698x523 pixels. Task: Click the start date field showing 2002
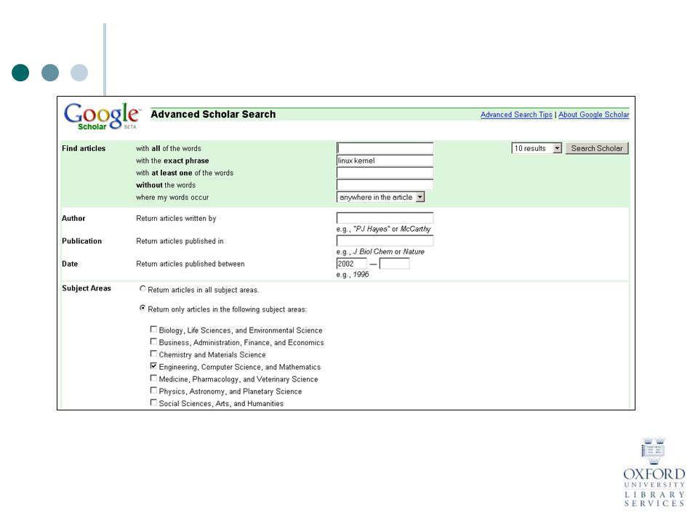click(351, 264)
